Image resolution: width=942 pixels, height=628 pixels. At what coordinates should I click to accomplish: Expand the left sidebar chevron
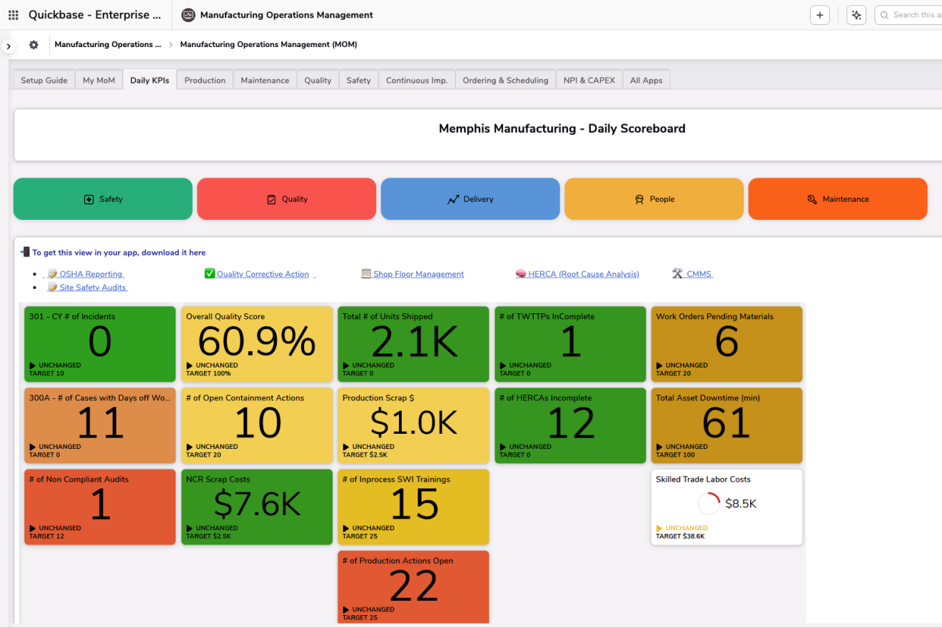(x=9, y=46)
